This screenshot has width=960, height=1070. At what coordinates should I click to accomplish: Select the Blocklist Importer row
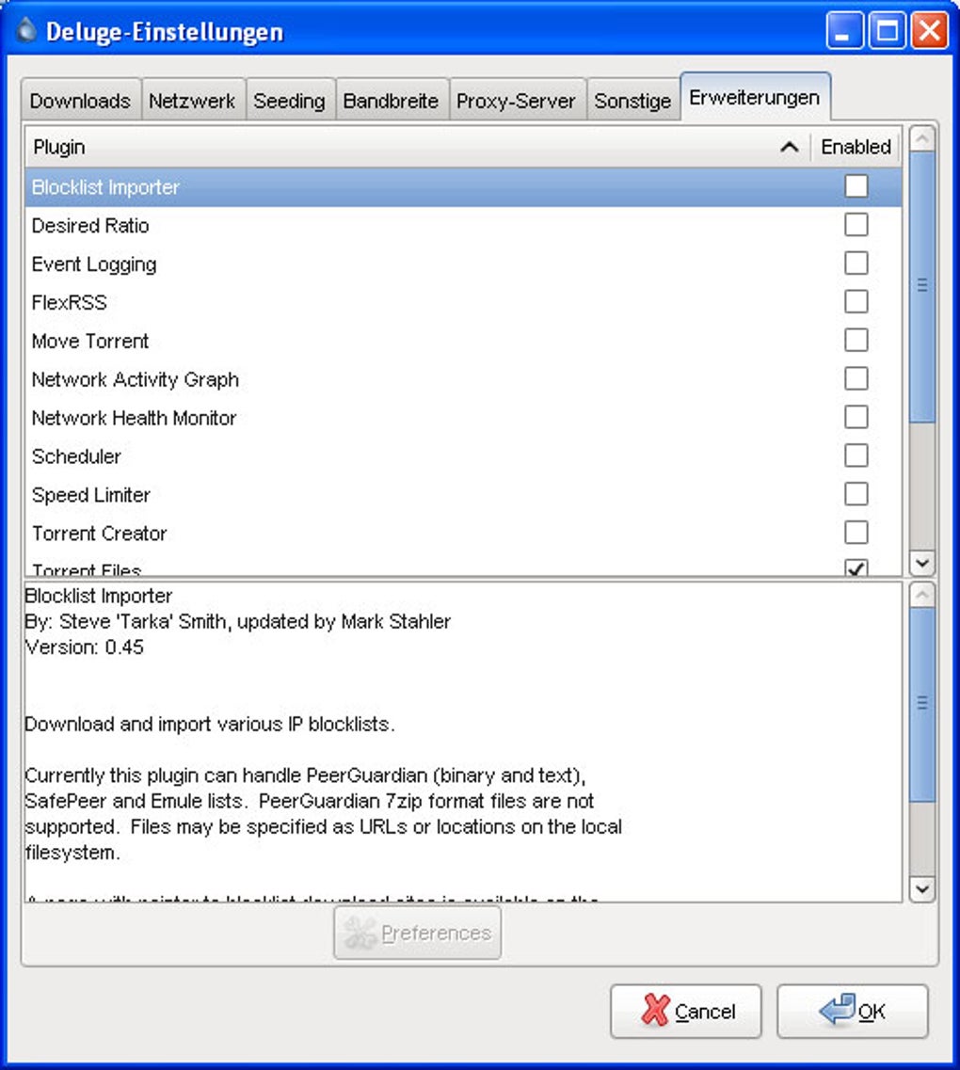pyautogui.click(x=463, y=187)
